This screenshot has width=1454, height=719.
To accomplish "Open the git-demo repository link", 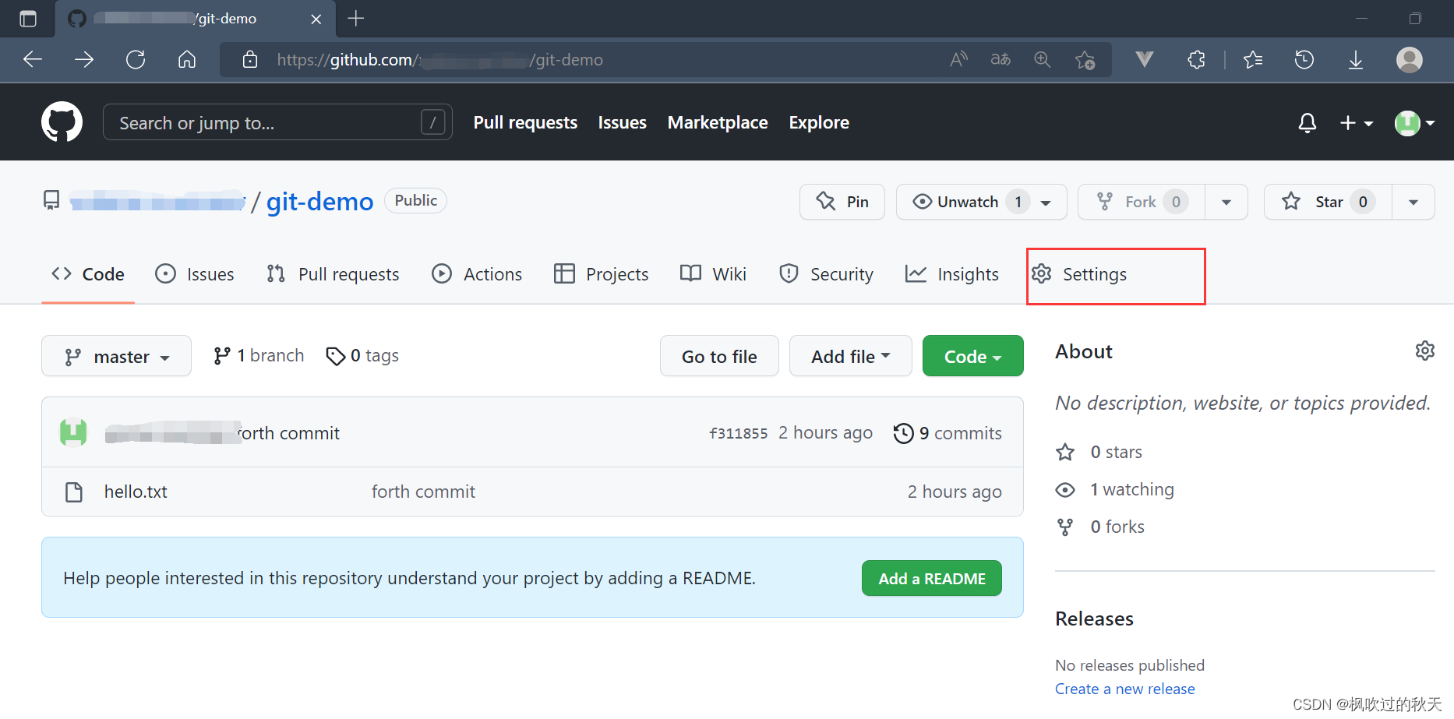I will (x=319, y=201).
